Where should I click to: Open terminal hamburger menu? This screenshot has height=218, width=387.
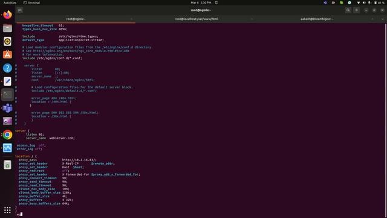(356, 10)
